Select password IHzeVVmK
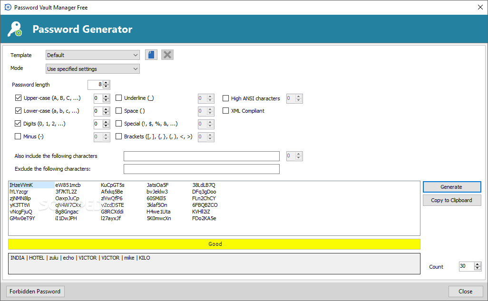488x301 pixels. coord(21,185)
